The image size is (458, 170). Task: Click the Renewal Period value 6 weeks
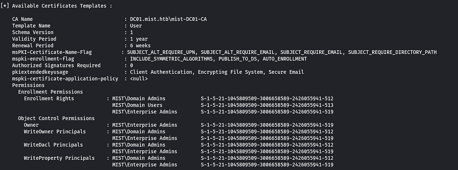coord(140,46)
